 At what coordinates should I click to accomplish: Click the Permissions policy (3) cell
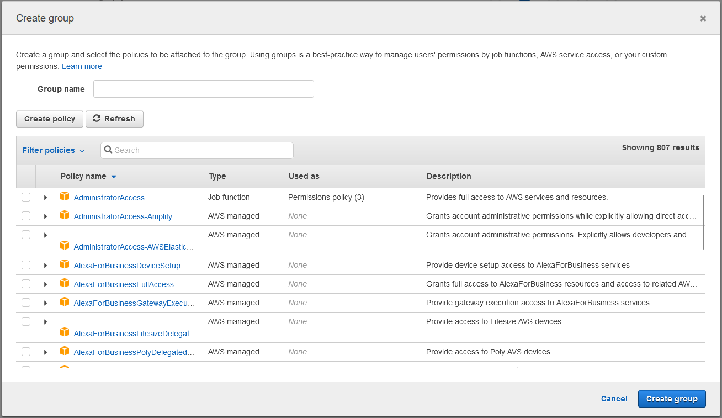pyautogui.click(x=326, y=197)
